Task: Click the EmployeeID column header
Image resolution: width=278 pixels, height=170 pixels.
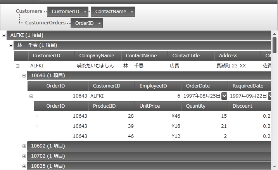Action: tap(153, 86)
